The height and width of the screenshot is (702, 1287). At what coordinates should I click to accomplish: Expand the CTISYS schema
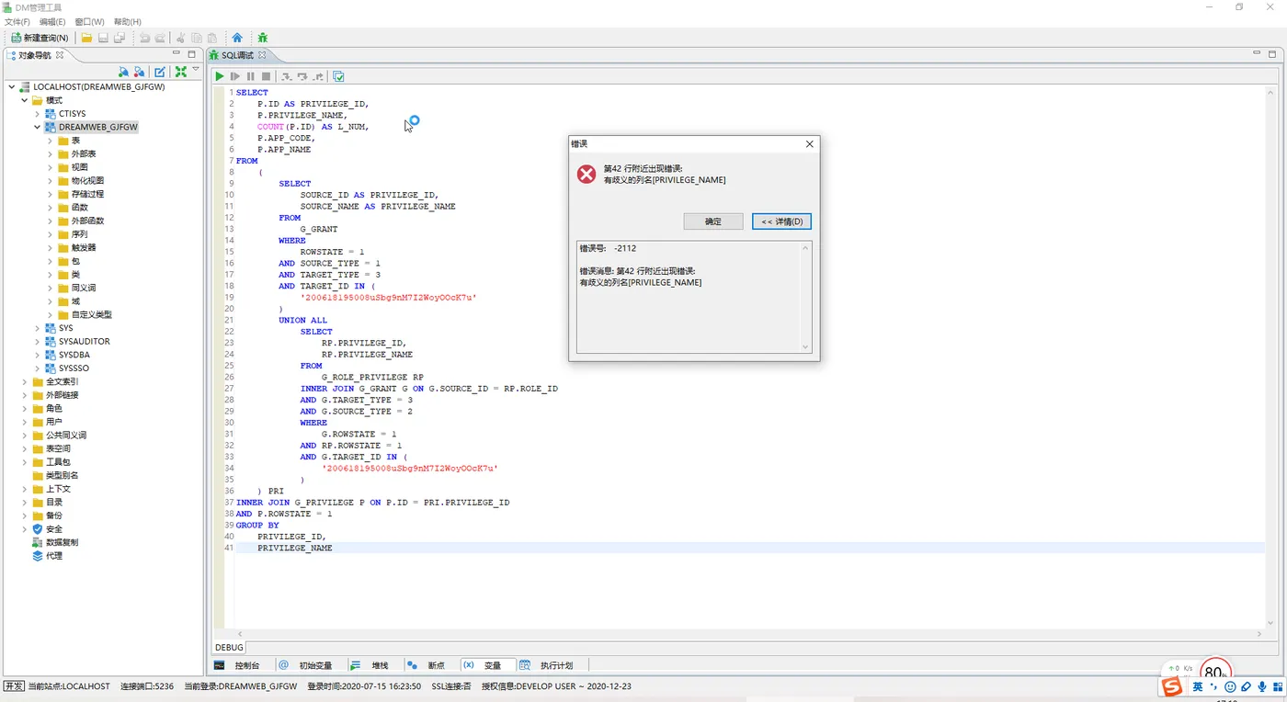[37, 114]
